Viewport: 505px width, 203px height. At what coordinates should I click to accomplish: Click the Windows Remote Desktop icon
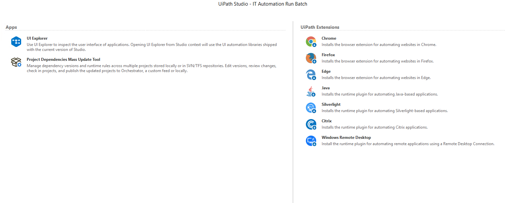click(x=311, y=141)
